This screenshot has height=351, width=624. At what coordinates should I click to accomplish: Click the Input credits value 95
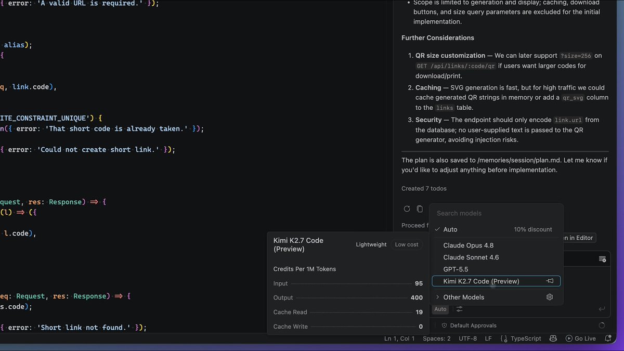pos(419,283)
